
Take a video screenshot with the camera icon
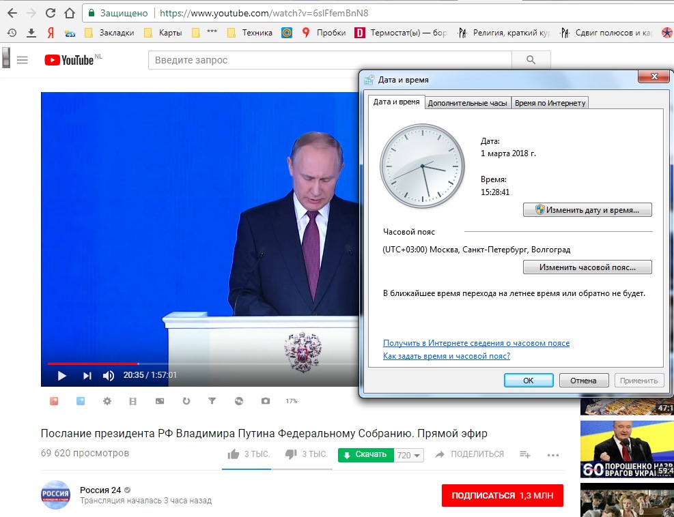pyautogui.click(x=266, y=401)
